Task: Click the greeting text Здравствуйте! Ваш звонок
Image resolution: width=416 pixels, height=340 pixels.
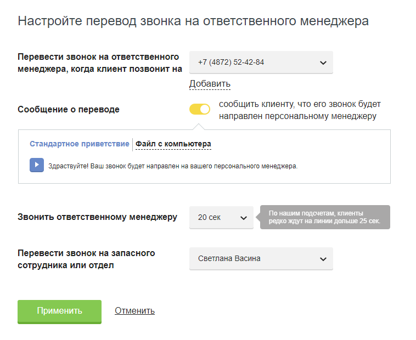Action: [172, 166]
